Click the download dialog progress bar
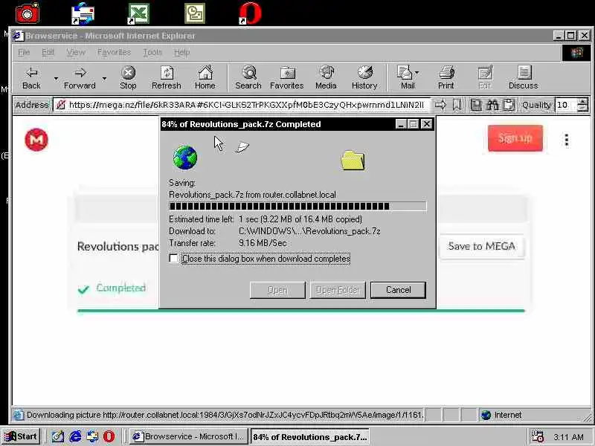 point(298,207)
